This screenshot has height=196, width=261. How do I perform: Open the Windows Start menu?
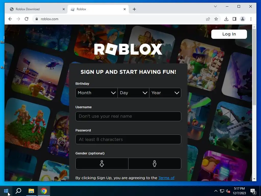(6, 191)
